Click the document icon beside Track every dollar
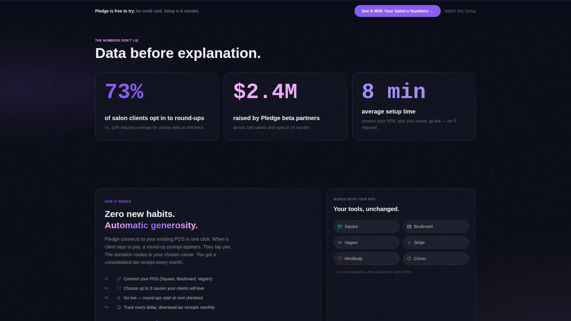Screen dimensions: 571x321 (x=119, y=307)
